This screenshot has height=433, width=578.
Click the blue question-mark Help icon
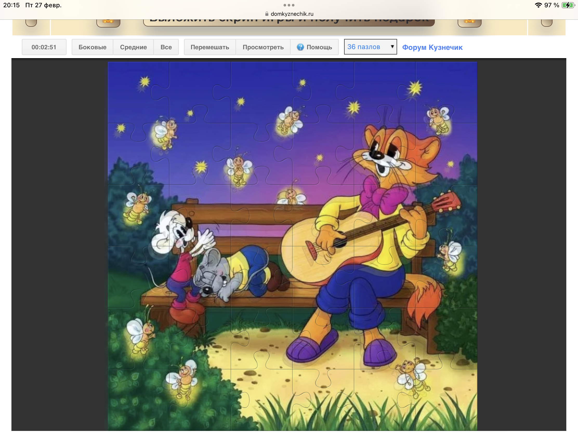pyautogui.click(x=300, y=47)
